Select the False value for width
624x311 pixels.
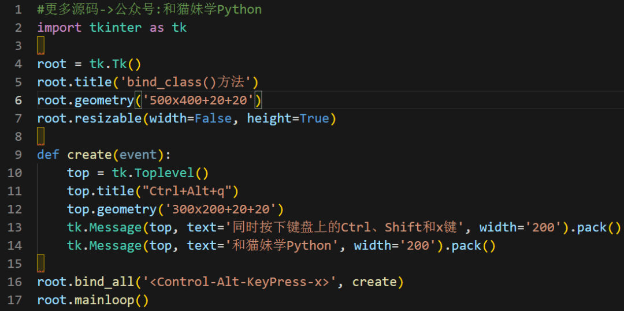(213, 118)
